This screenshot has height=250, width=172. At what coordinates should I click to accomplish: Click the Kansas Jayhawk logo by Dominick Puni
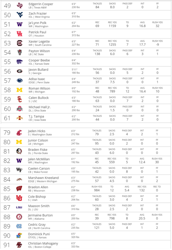[x=19, y=235]
